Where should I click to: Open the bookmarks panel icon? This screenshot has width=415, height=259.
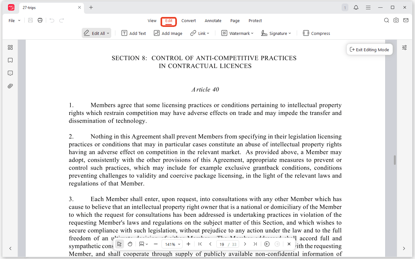point(10,60)
